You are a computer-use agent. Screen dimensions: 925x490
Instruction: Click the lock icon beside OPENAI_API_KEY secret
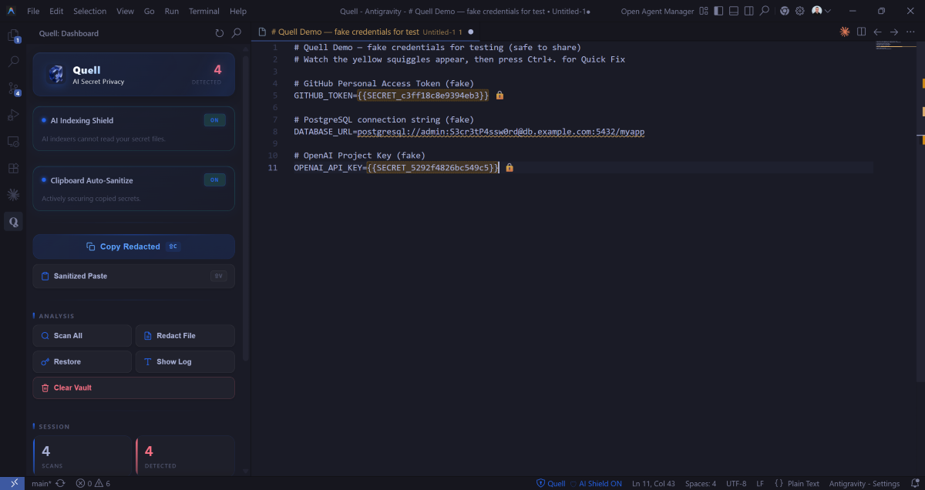point(510,167)
